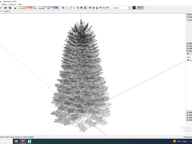
Task: Expand the Components panel
Action: pos(188,46)
